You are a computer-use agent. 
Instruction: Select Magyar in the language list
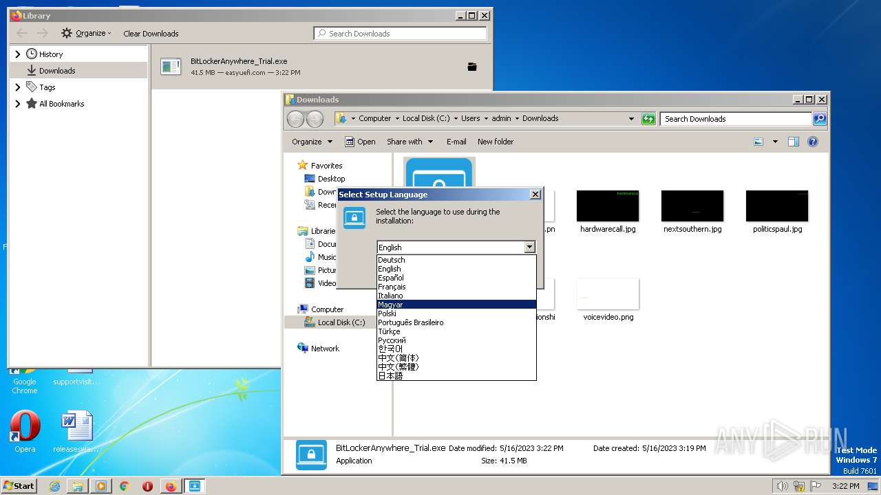pyautogui.click(x=456, y=305)
